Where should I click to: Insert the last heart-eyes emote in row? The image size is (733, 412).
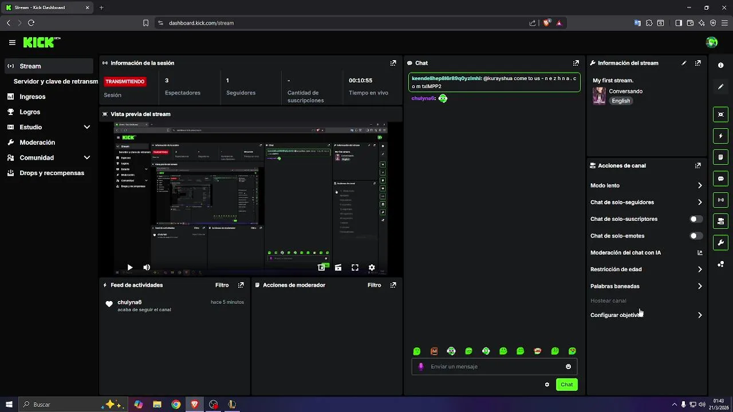(572, 351)
